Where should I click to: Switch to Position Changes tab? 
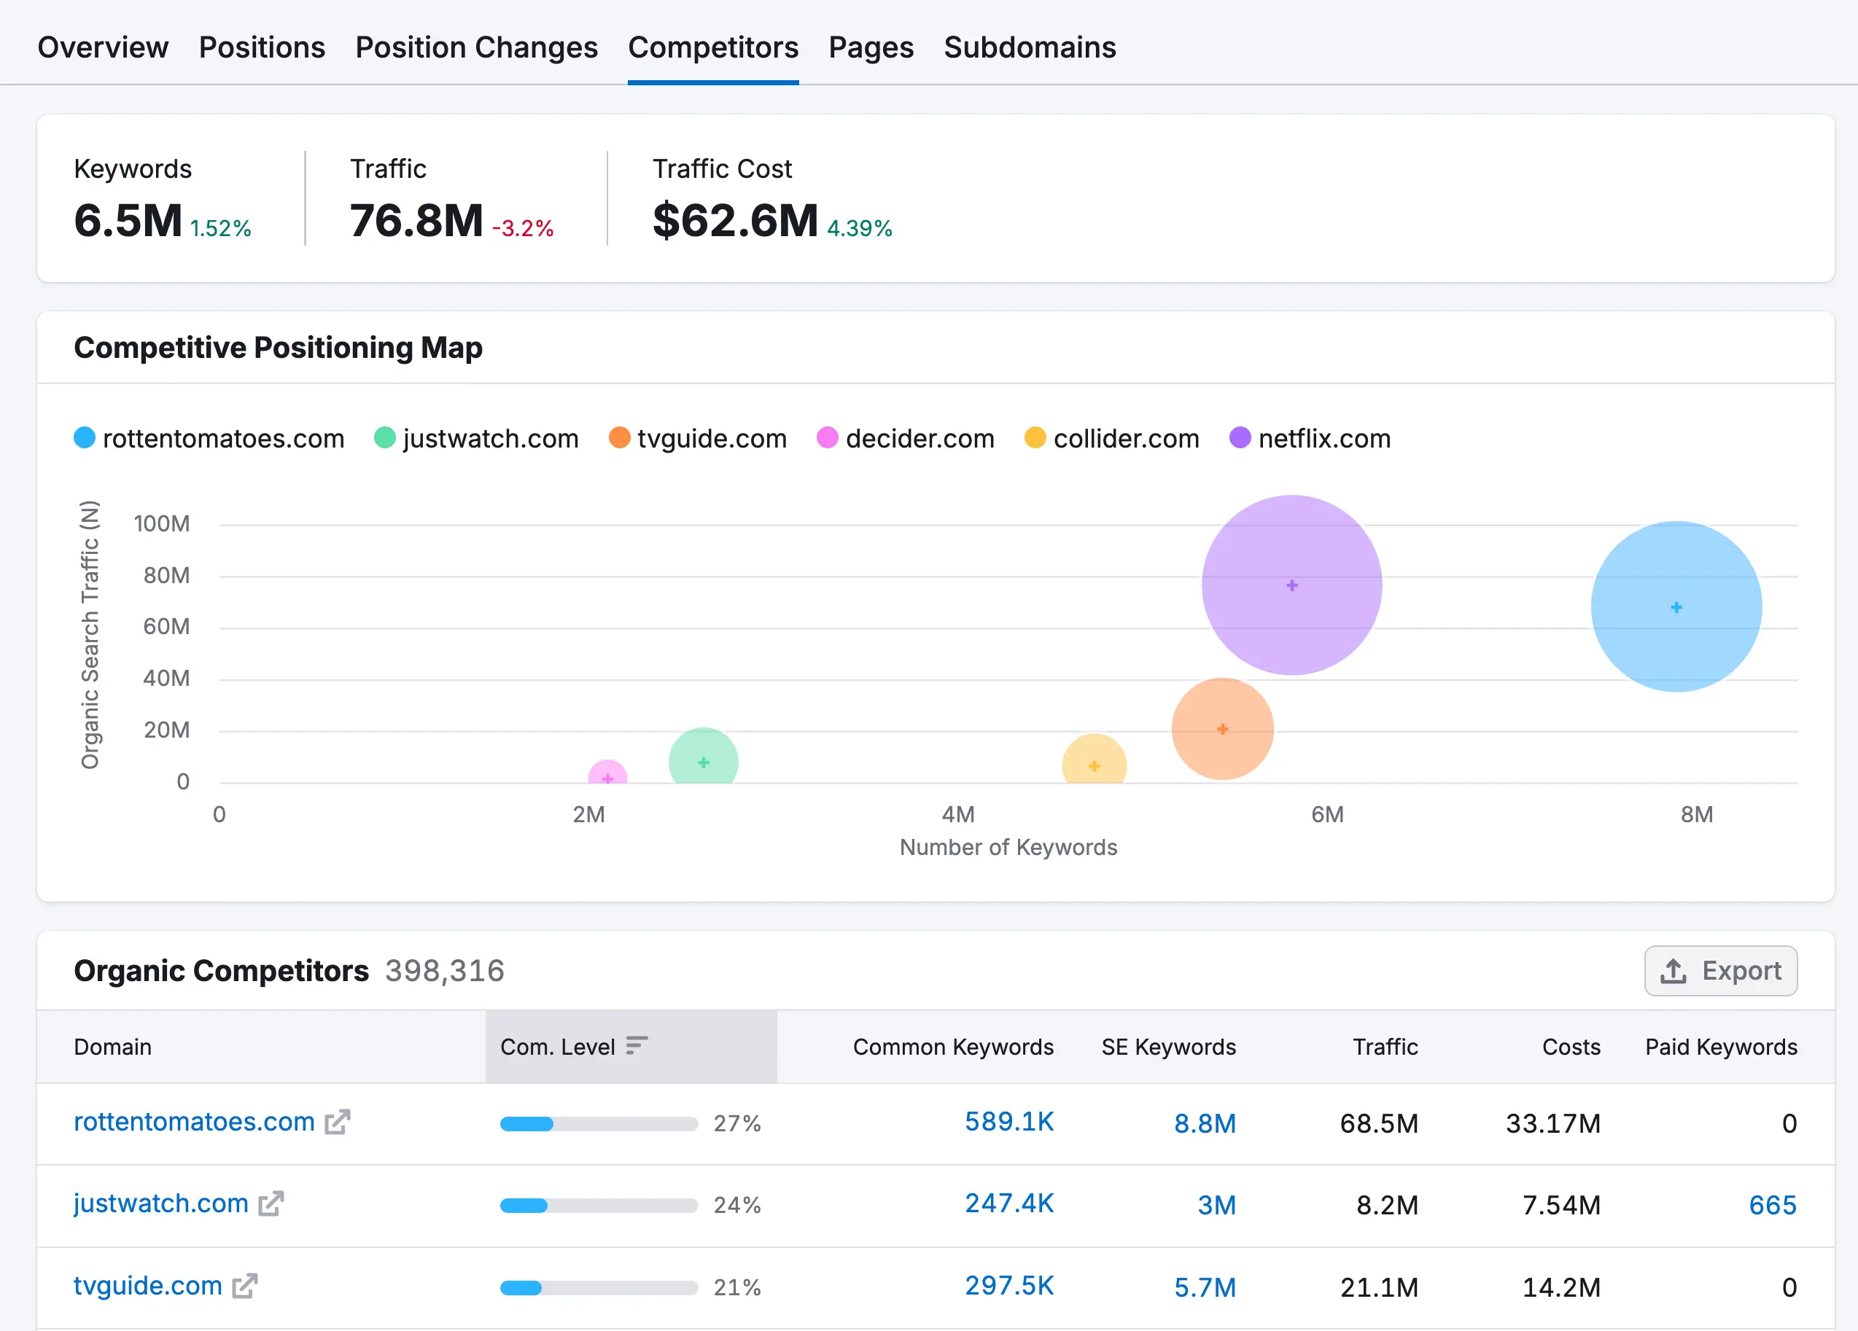point(476,47)
